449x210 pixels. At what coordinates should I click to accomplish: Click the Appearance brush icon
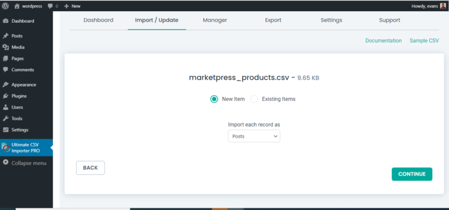5,85
